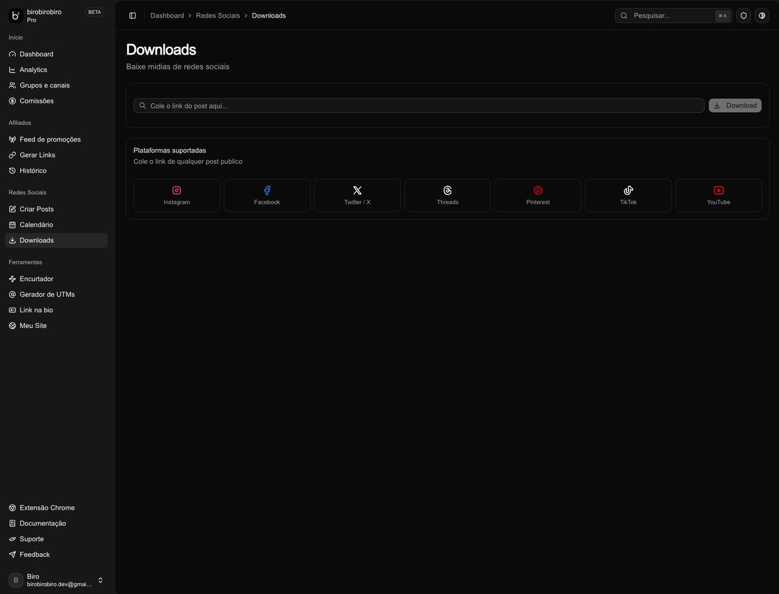This screenshot has height=594, width=779.
Task: Click the Link na bio icon
Action: click(x=12, y=310)
